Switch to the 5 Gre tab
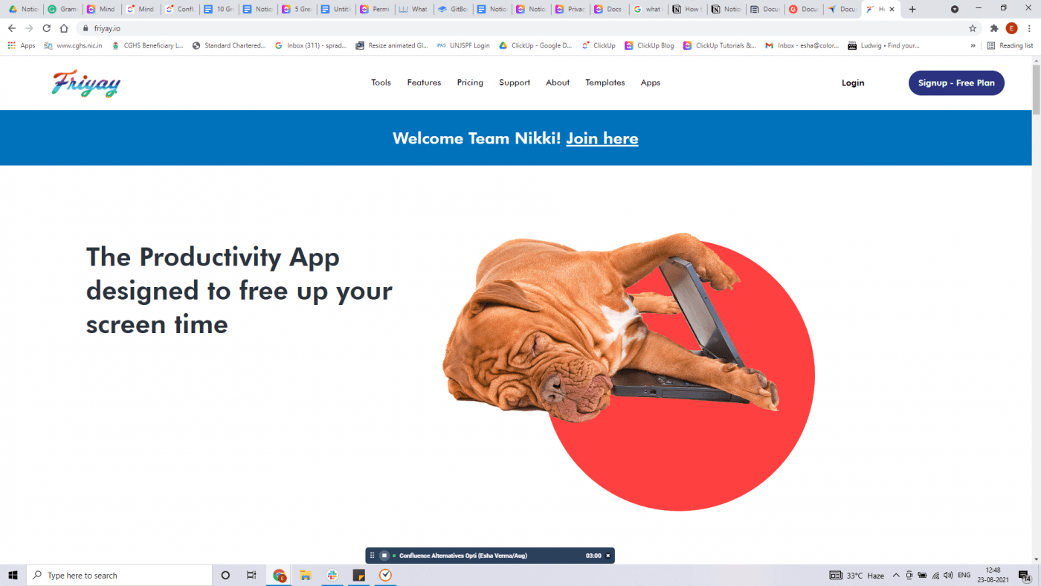Viewport: 1041px width, 586px height. coord(297,10)
